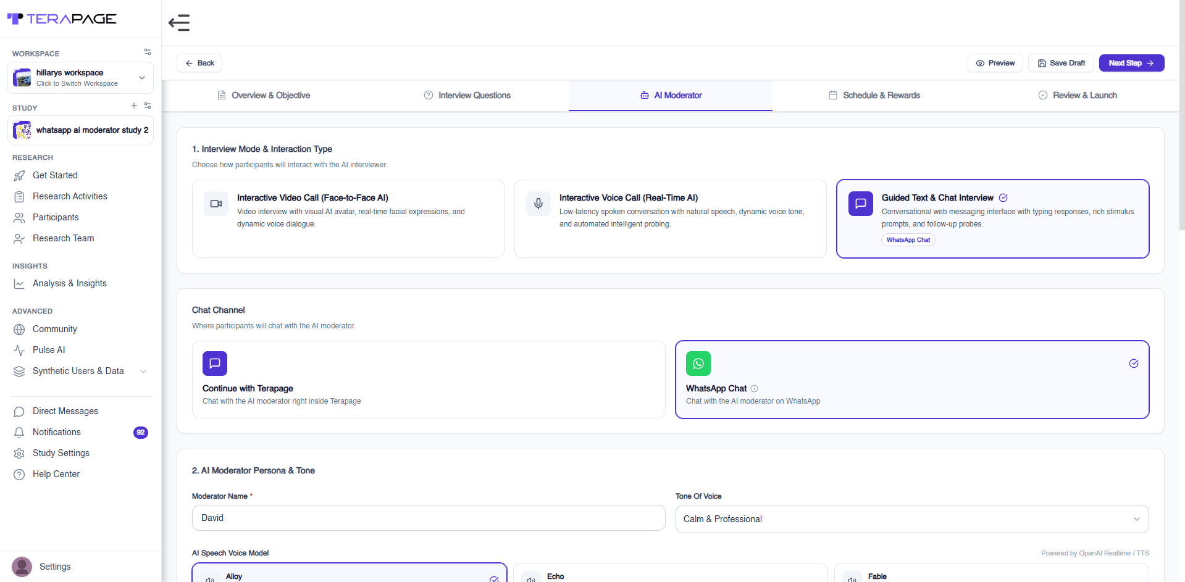The image size is (1185, 582).
Task: Save the study as draft
Action: coord(1061,63)
